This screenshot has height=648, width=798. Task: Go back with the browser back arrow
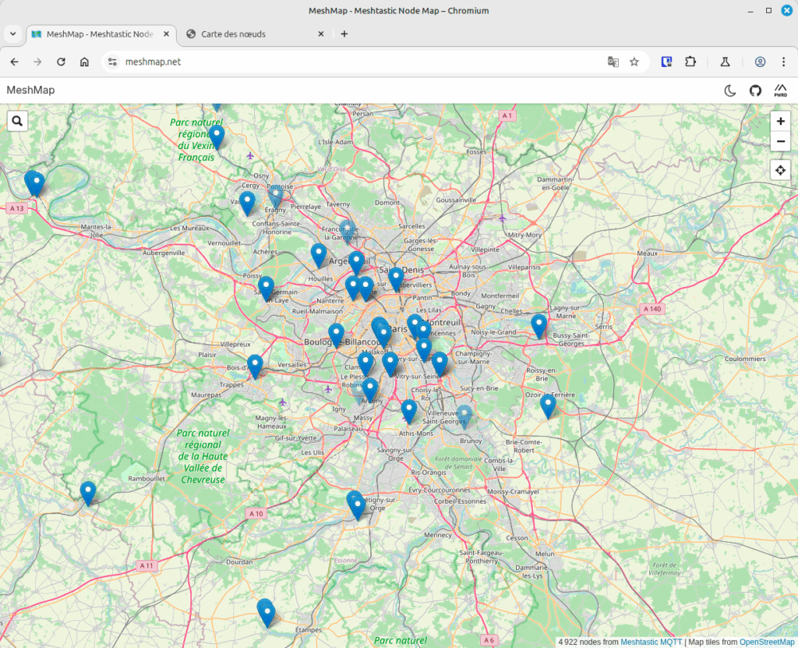(x=14, y=62)
